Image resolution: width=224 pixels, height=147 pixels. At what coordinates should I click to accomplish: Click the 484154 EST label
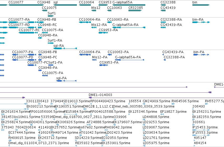tap(200, 143)
